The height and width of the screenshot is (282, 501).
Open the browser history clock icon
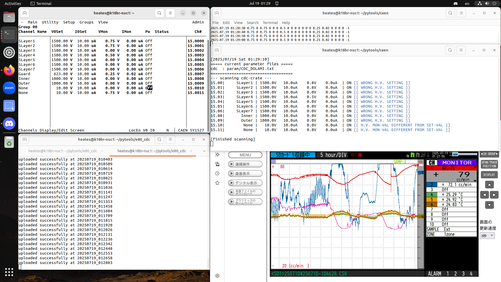(217, 174)
